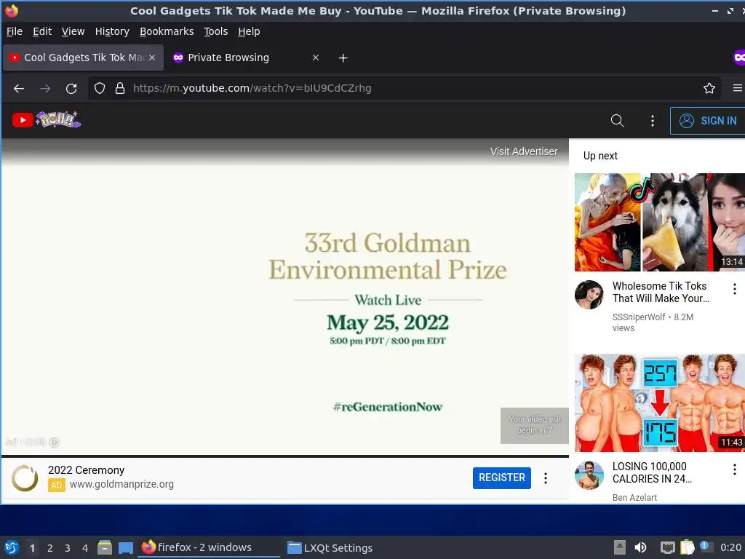Open YouTube header three-dot options menu
Viewport: 745px width, 559px height.
653,121
